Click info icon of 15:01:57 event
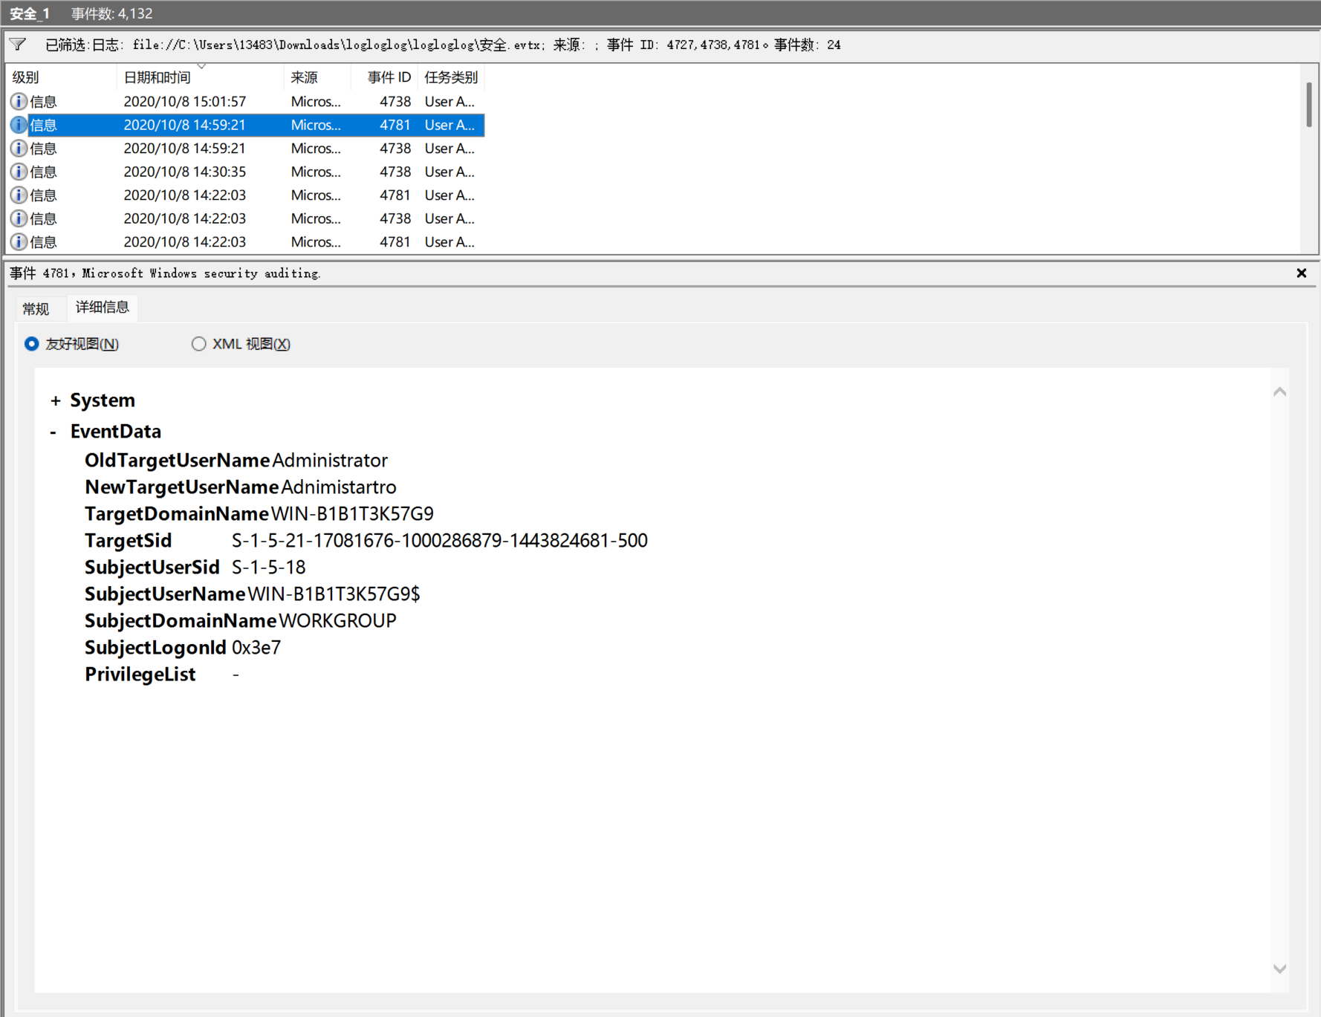This screenshot has height=1017, width=1321. coord(19,102)
